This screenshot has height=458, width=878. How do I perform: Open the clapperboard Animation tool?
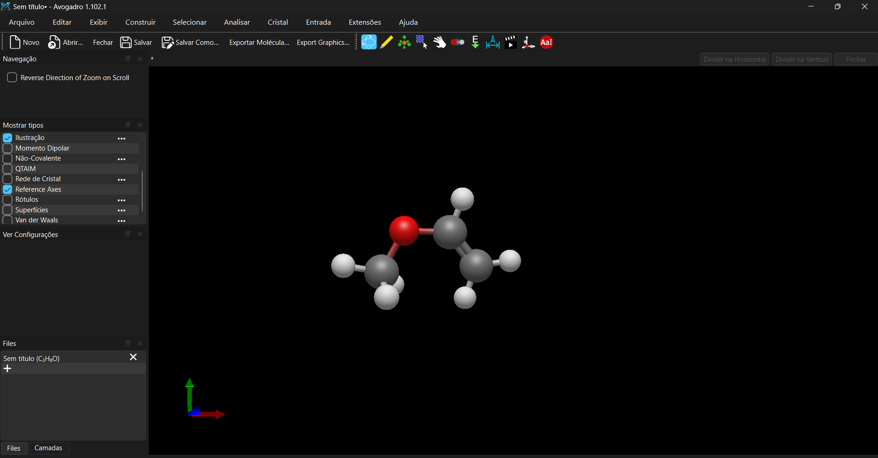[510, 42]
